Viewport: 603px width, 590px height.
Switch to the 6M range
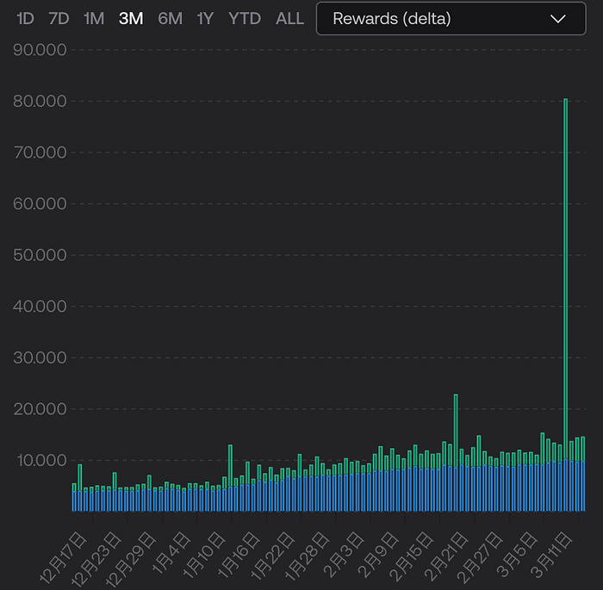tap(170, 18)
